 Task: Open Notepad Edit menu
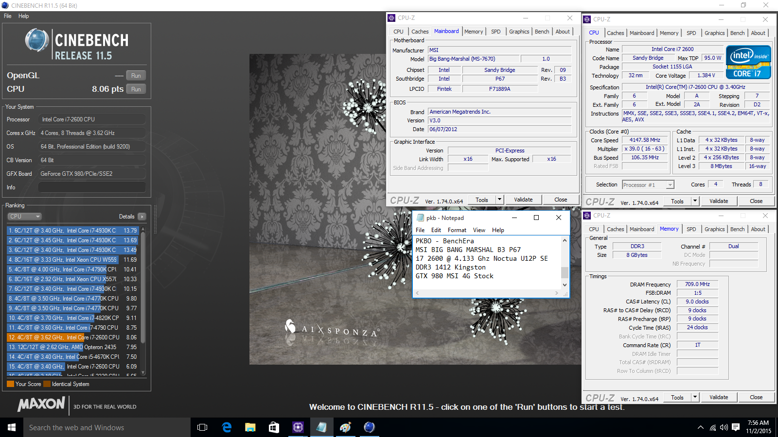[x=436, y=230]
